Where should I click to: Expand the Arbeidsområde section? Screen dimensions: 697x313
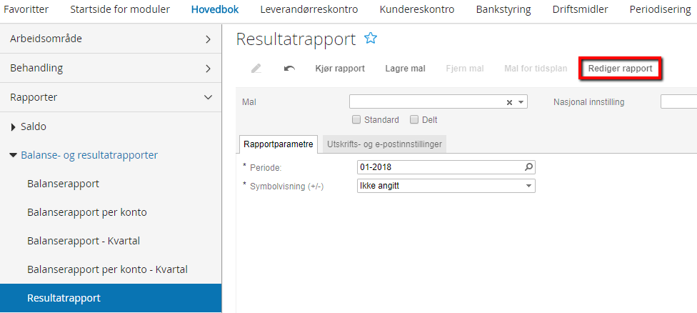click(111, 39)
